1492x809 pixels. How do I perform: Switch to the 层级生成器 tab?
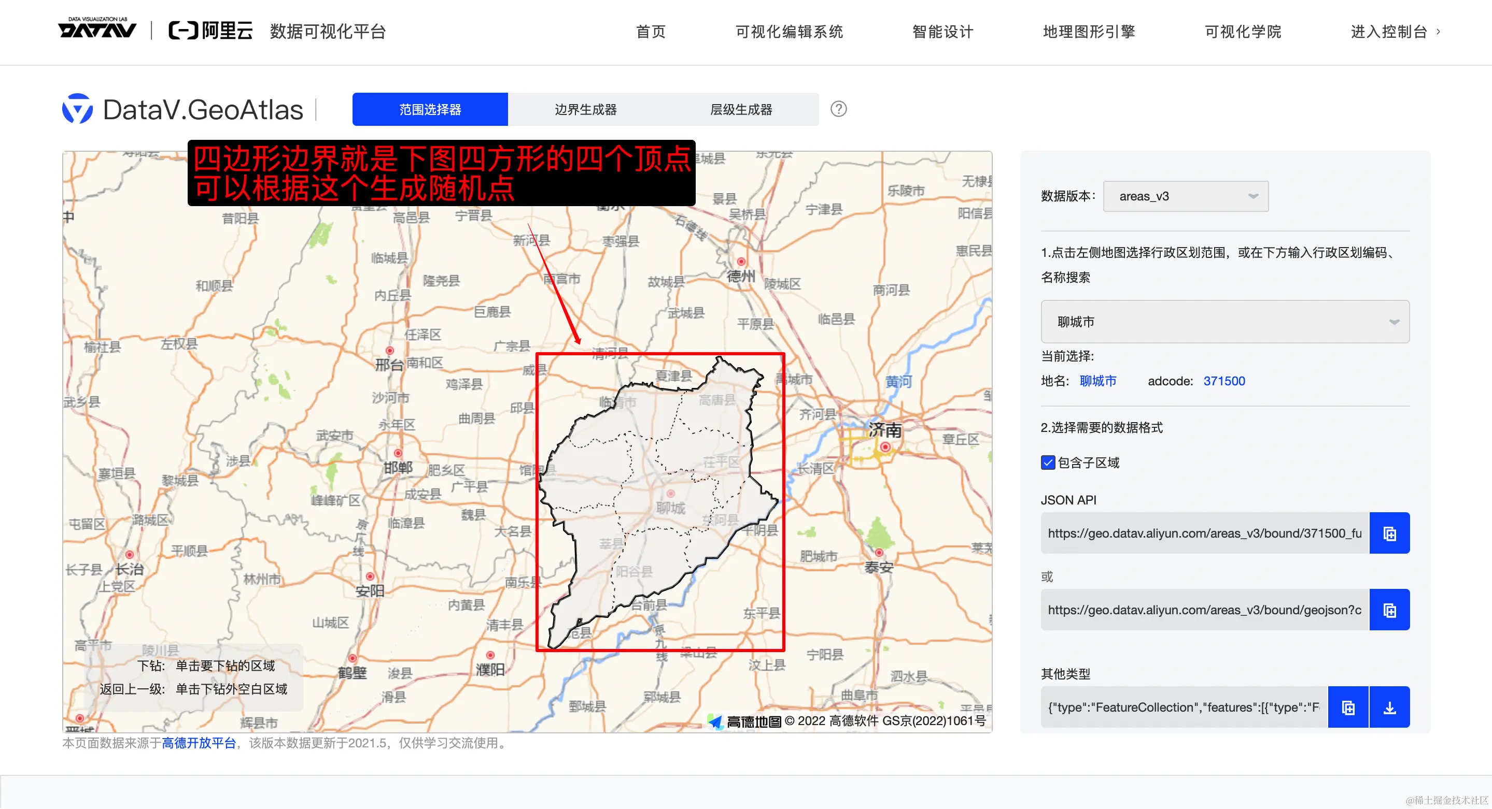coord(741,109)
